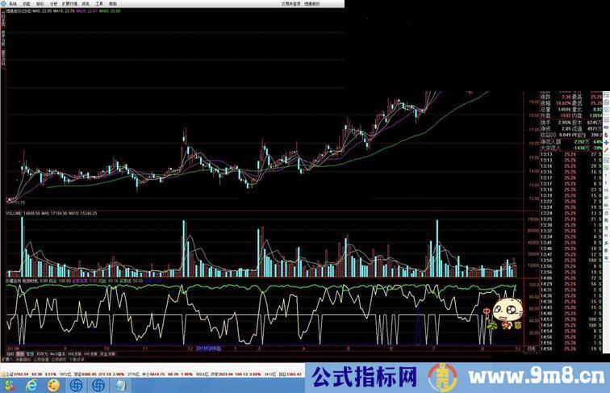Select the MACD基本 indicator tab
The image size is (610, 393).
[x=57, y=353]
